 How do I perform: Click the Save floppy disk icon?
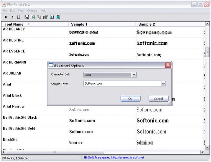[27, 17]
